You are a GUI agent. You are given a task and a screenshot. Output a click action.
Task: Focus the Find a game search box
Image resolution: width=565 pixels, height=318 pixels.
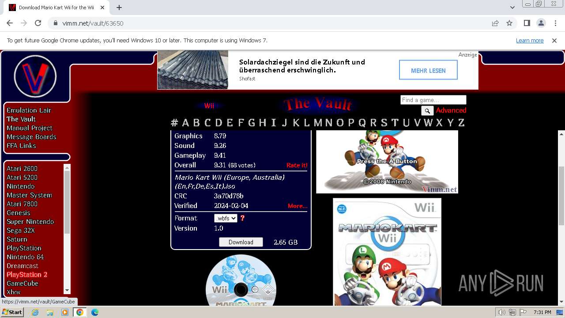433,100
